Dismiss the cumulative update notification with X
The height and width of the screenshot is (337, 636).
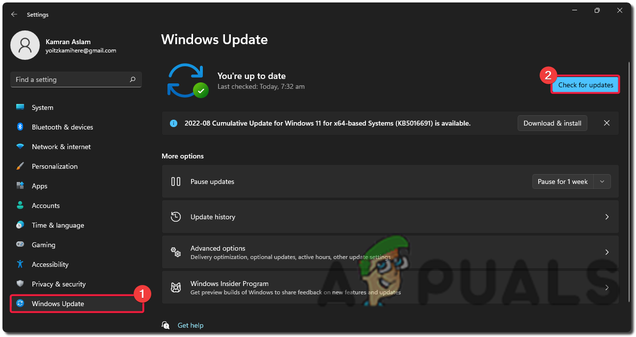pyautogui.click(x=607, y=123)
